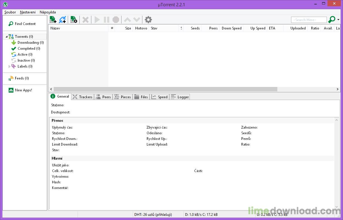Click the Search Here input field

pyautogui.click(x=309, y=20)
